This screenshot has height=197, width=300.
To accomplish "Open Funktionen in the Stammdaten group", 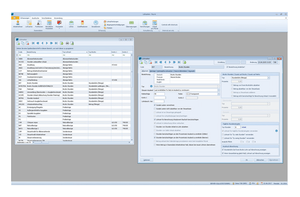I will (39, 24).
